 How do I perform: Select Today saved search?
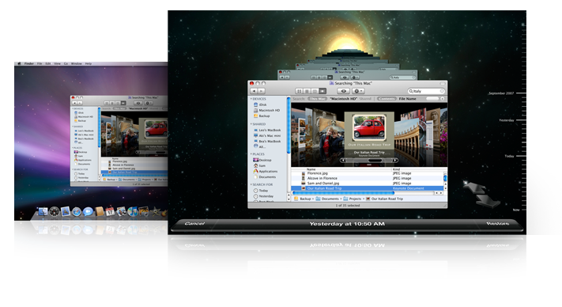coord(261,191)
